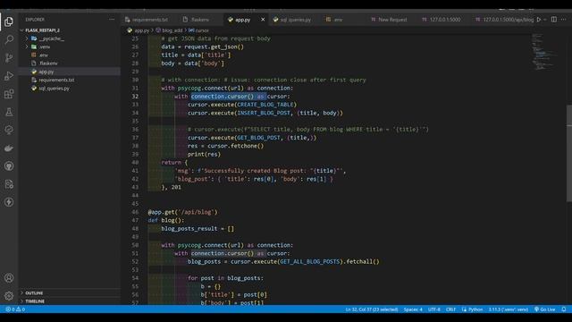Click line number 46 in the gutter
The image size is (572, 322).
point(135,212)
